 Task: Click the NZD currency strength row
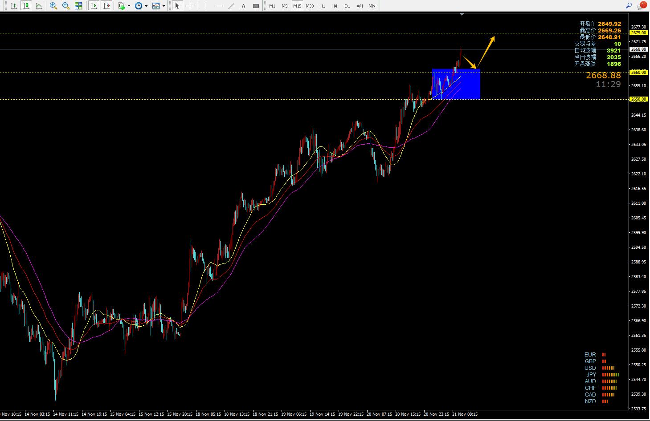click(x=596, y=401)
